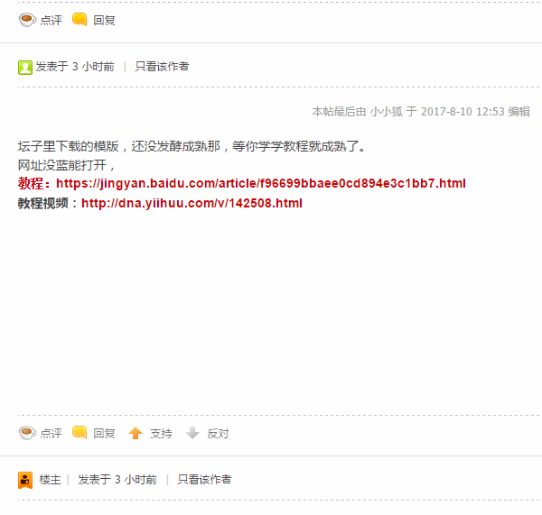Click the 回复 text link at top
The width and height of the screenshot is (542, 515).
click(x=104, y=21)
